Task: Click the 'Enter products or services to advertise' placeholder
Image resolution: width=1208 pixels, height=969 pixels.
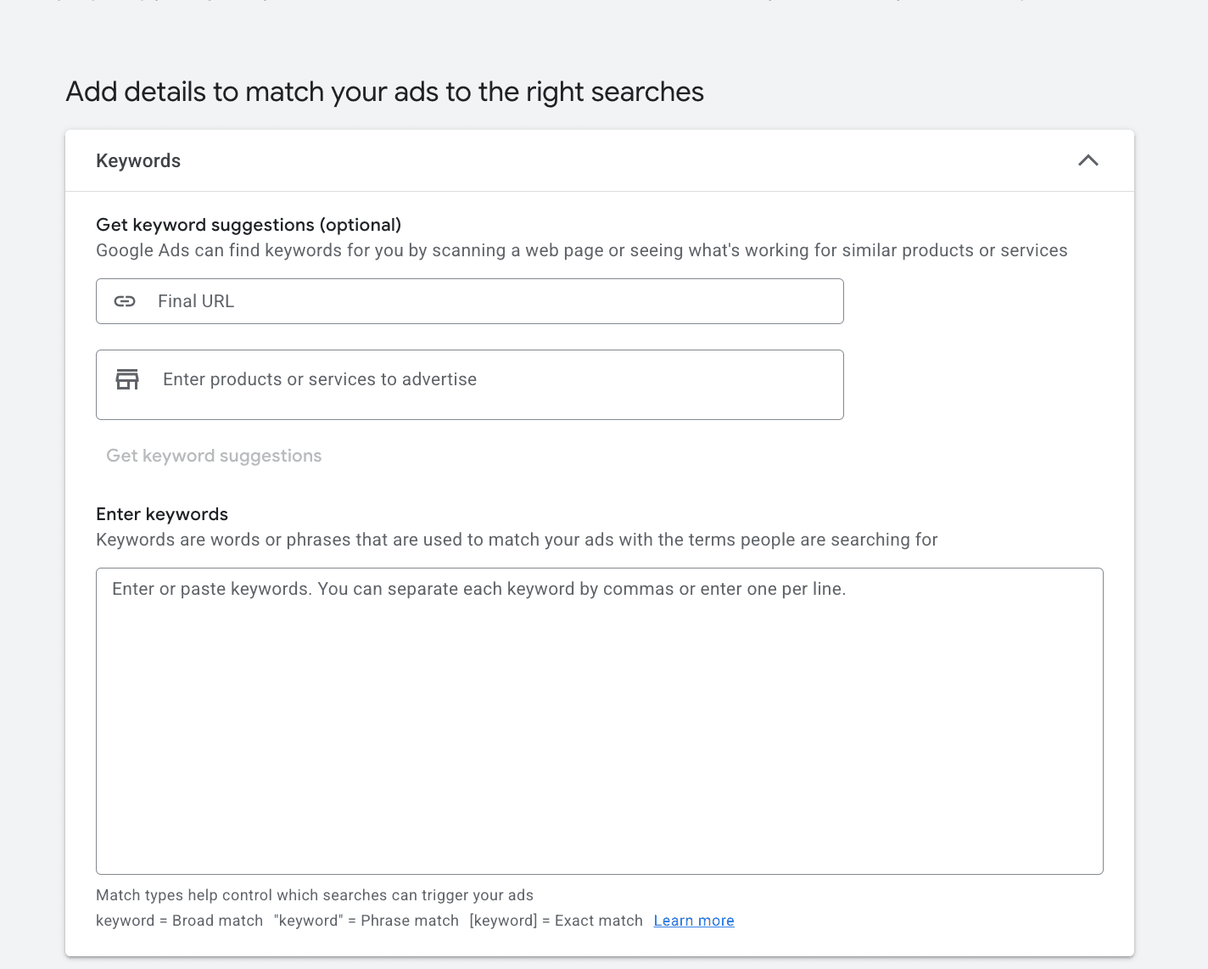Action: [319, 379]
